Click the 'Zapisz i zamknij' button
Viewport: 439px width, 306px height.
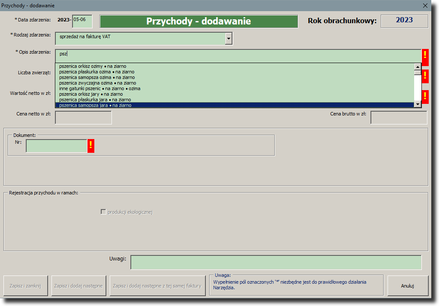25,286
